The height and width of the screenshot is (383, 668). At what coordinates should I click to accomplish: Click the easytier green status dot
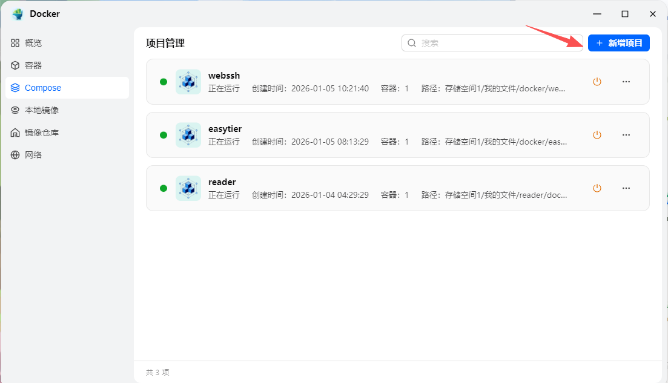point(164,135)
